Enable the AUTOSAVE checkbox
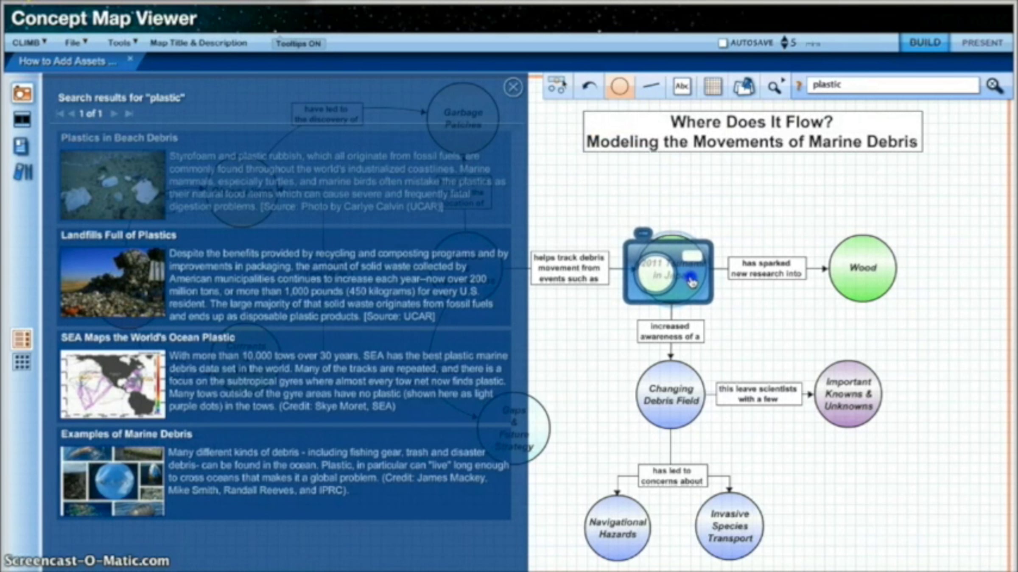The width and height of the screenshot is (1018, 572). pos(723,43)
